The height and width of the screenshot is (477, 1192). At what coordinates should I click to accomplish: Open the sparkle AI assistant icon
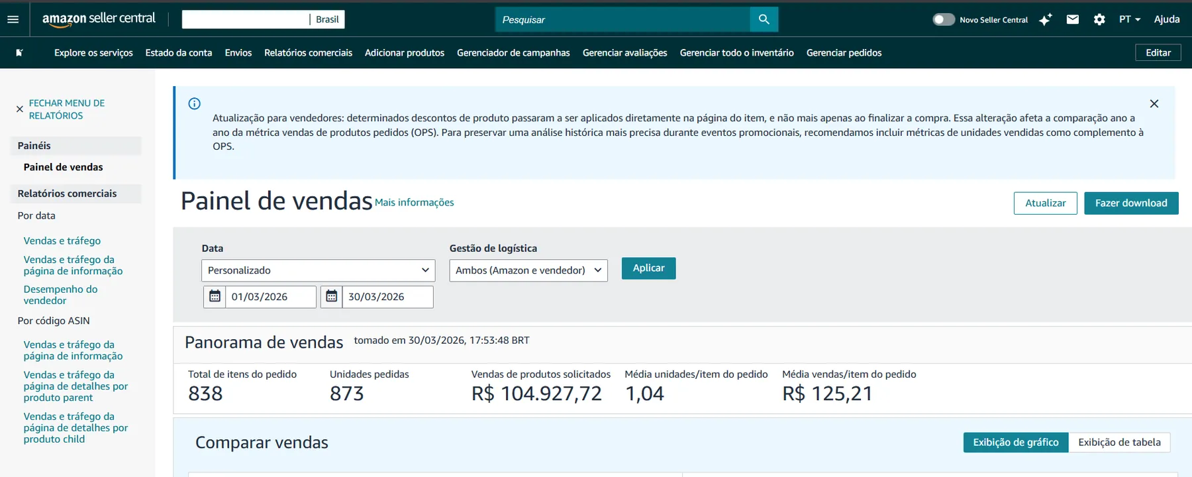click(x=1045, y=19)
